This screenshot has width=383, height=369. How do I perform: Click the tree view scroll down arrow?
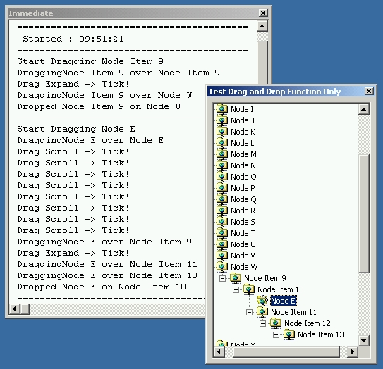pos(364,340)
